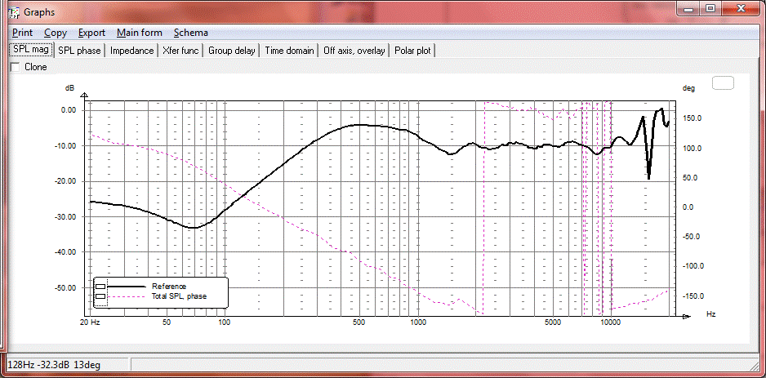Switch to the Impedance tab
The height and width of the screenshot is (378, 766).
click(131, 51)
